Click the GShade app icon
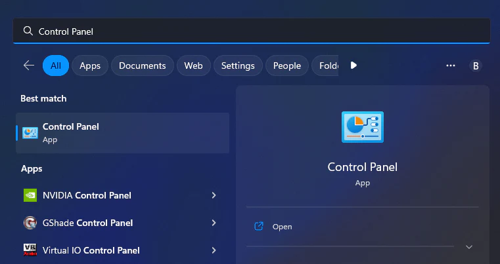Viewport: 500px width, 264px height. [30, 223]
